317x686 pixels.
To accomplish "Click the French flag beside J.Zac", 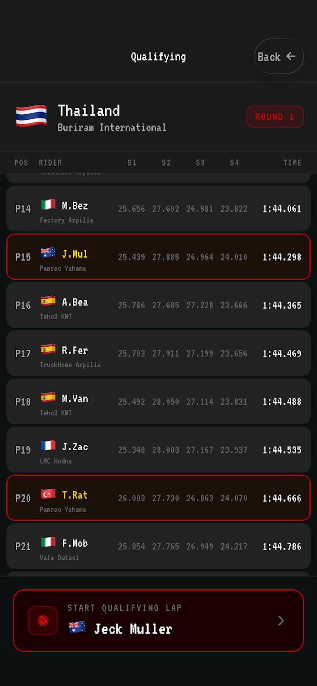I will (48, 446).
